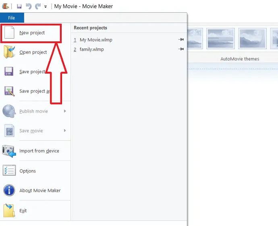
Task: Click the blue info About Movie Maker icon
Action: 9,190
